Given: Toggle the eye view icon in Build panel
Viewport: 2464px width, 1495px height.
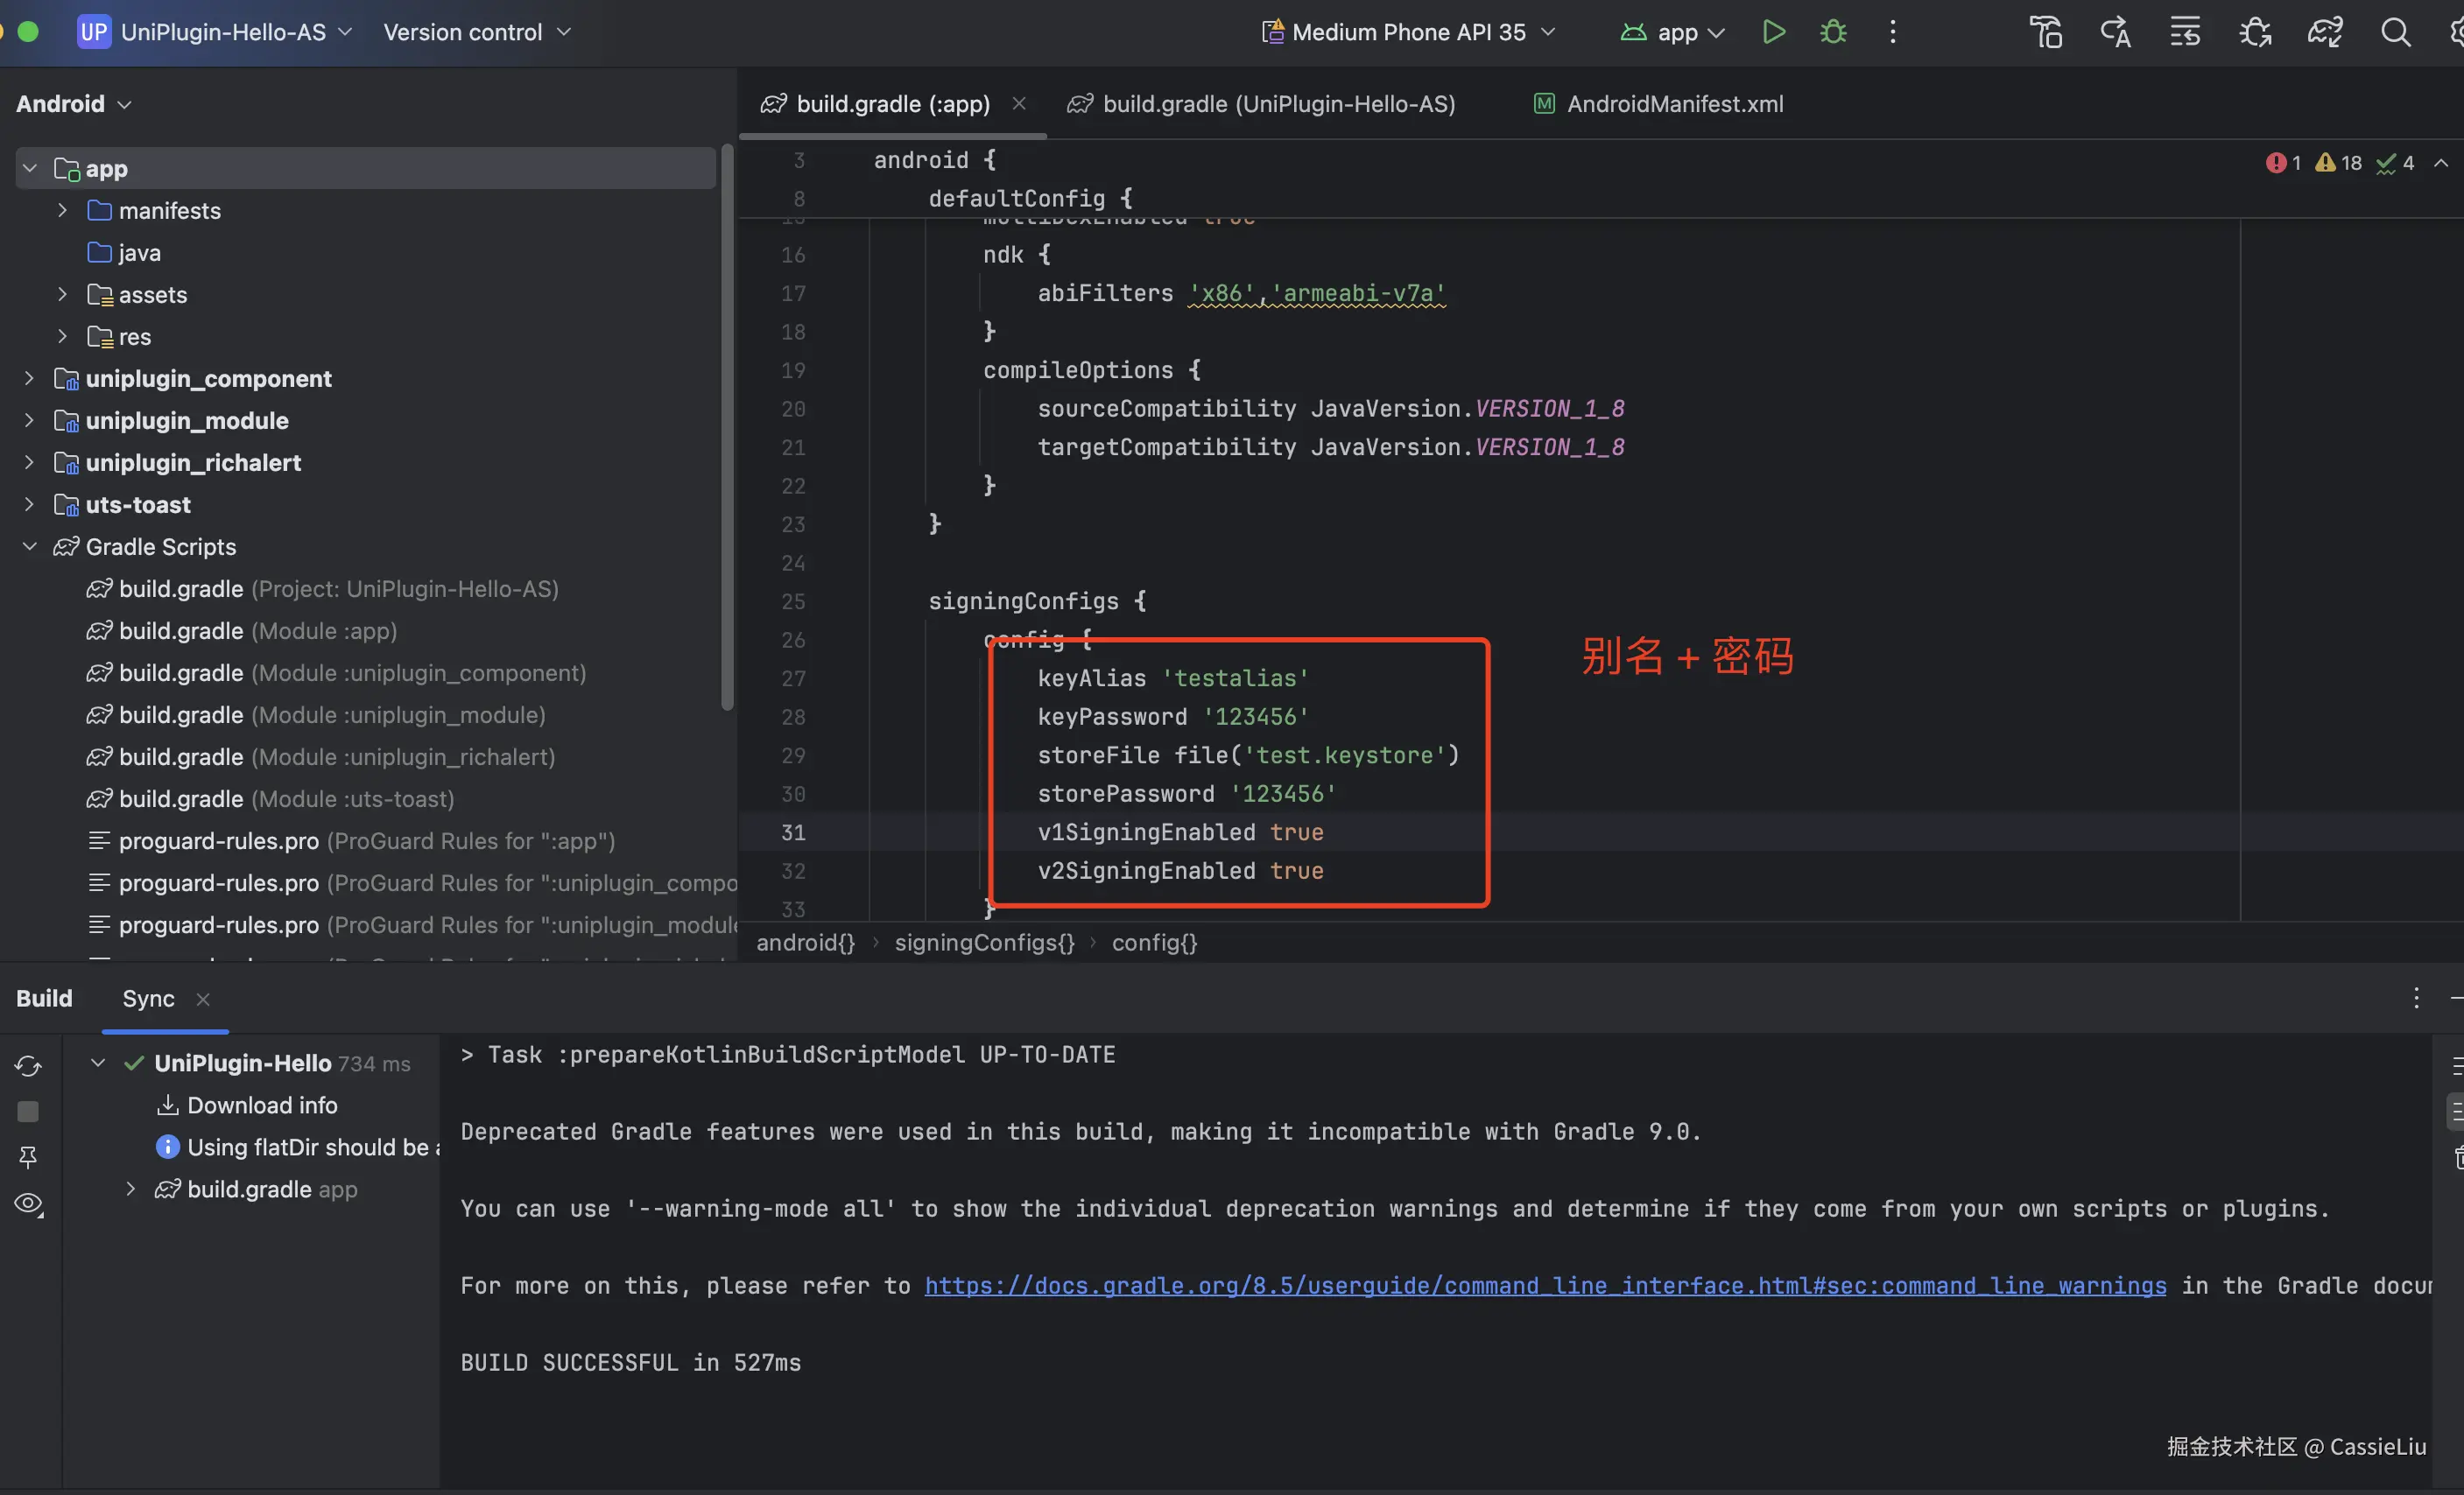Looking at the screenshot, I should pyautogui.click(x=28, y=1204).
